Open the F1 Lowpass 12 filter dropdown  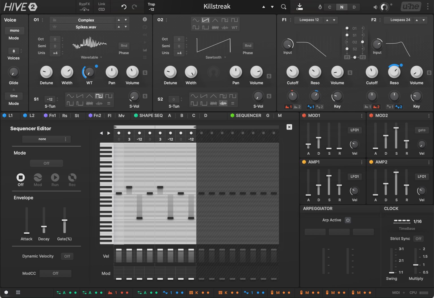[309, 20]
